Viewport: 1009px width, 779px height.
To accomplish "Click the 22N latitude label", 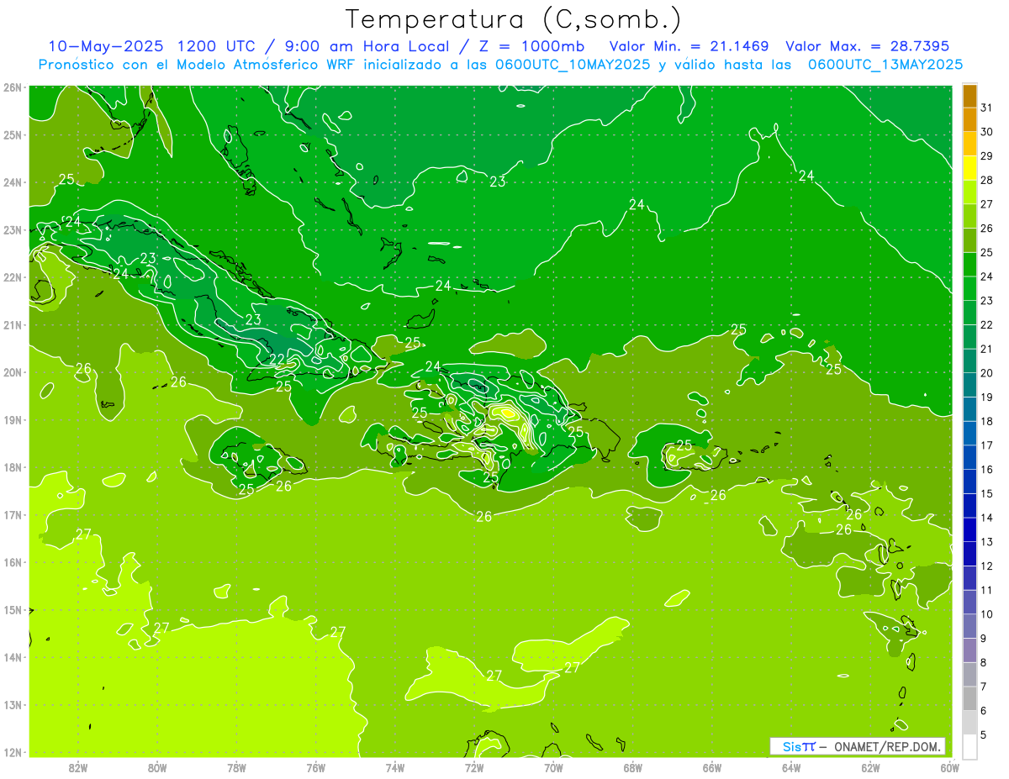I will tap(13, 277).
